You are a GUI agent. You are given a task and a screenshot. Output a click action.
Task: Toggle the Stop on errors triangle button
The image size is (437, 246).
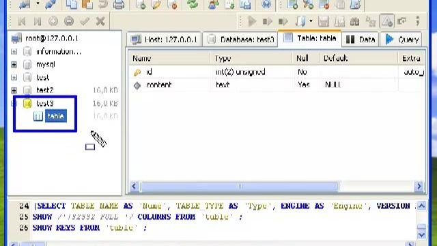click(387, 21)
